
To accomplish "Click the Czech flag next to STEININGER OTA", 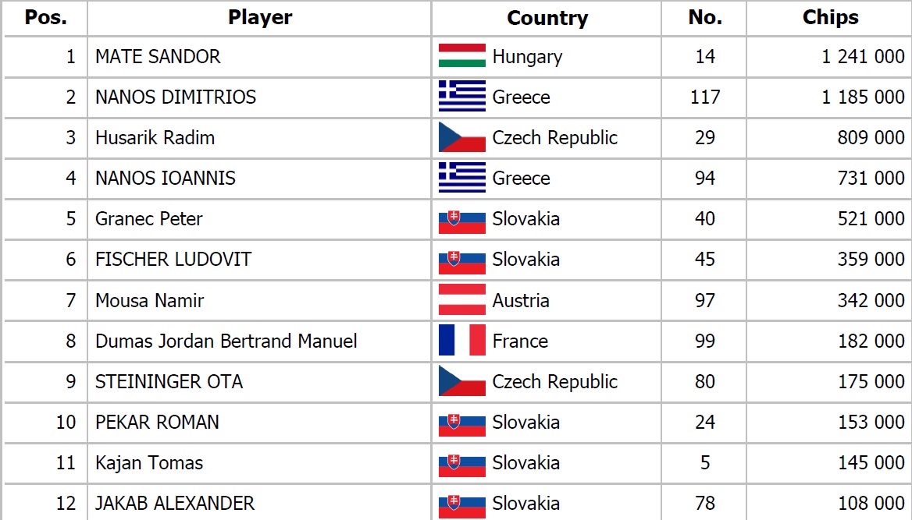I will (x=461, y=380).
